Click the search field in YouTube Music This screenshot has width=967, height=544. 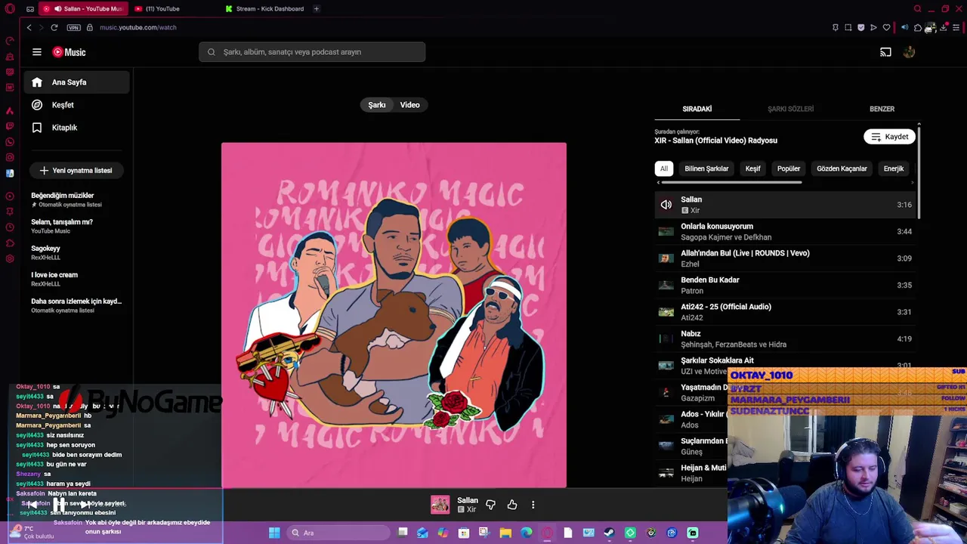tap(312, 52)
